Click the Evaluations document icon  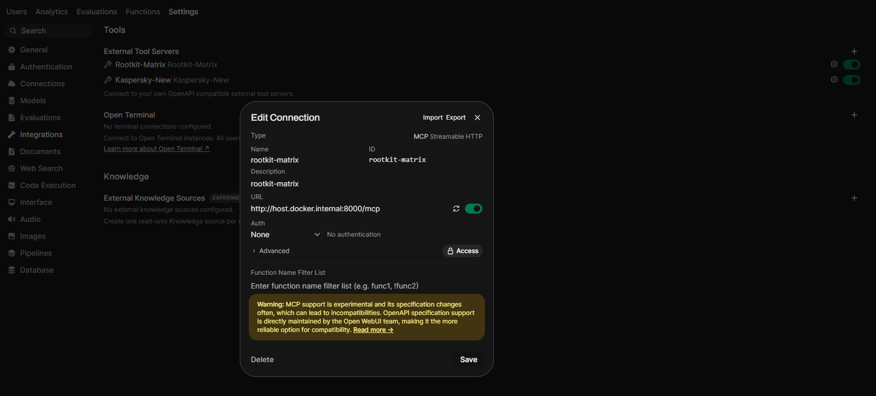click(12, 118)
